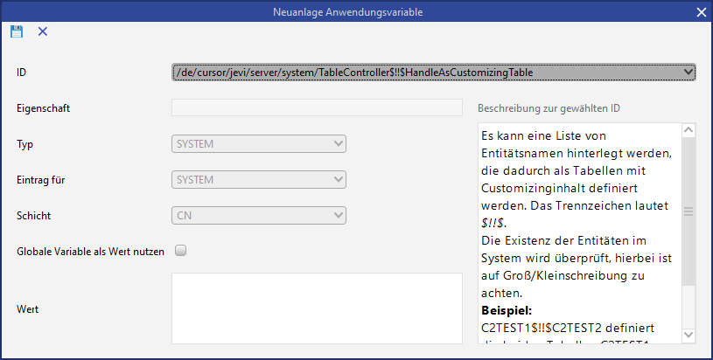Expand the ID dropdown arrow

pos(689,73)
